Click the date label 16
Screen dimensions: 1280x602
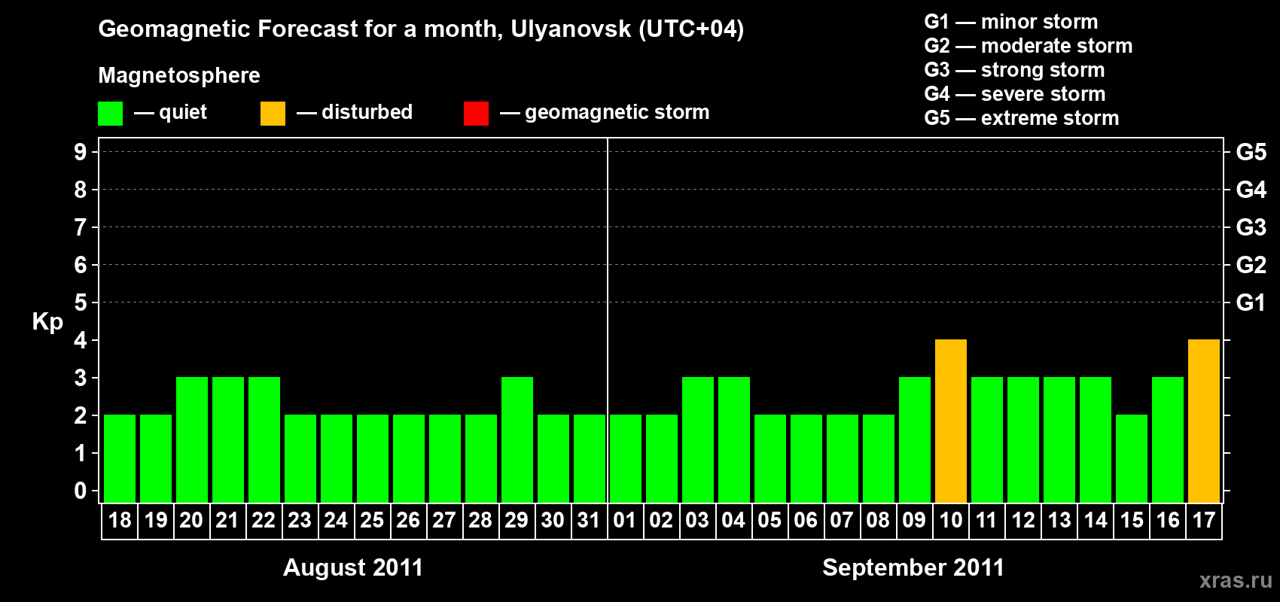pyautogui.click(x=1168, y=520)
